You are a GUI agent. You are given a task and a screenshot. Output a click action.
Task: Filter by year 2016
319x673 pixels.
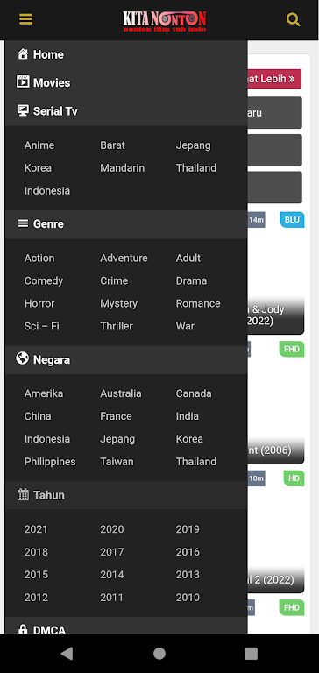pyautogui.click(x=188, y=552)
